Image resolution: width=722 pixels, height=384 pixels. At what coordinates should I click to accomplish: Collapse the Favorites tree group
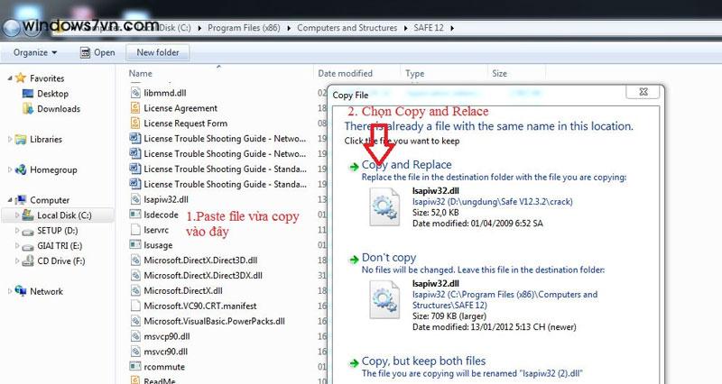point(10,78)
